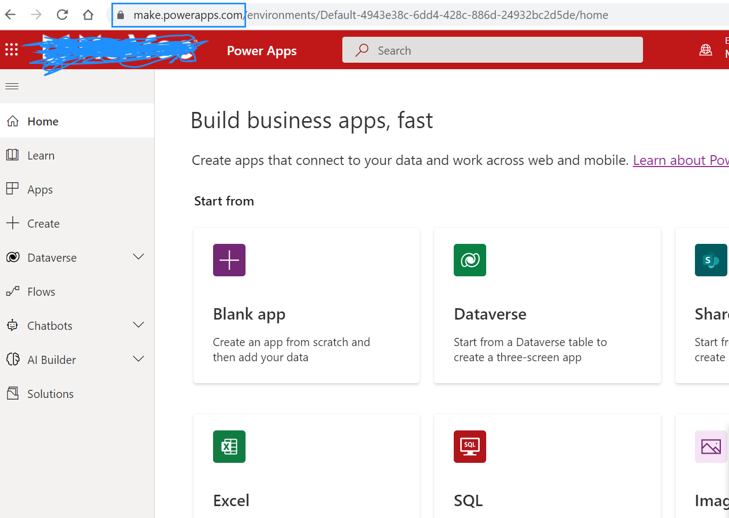This screenshot has height=518, width=729.
Task: Open the Learn about Power Apps link
Action: 681,160
